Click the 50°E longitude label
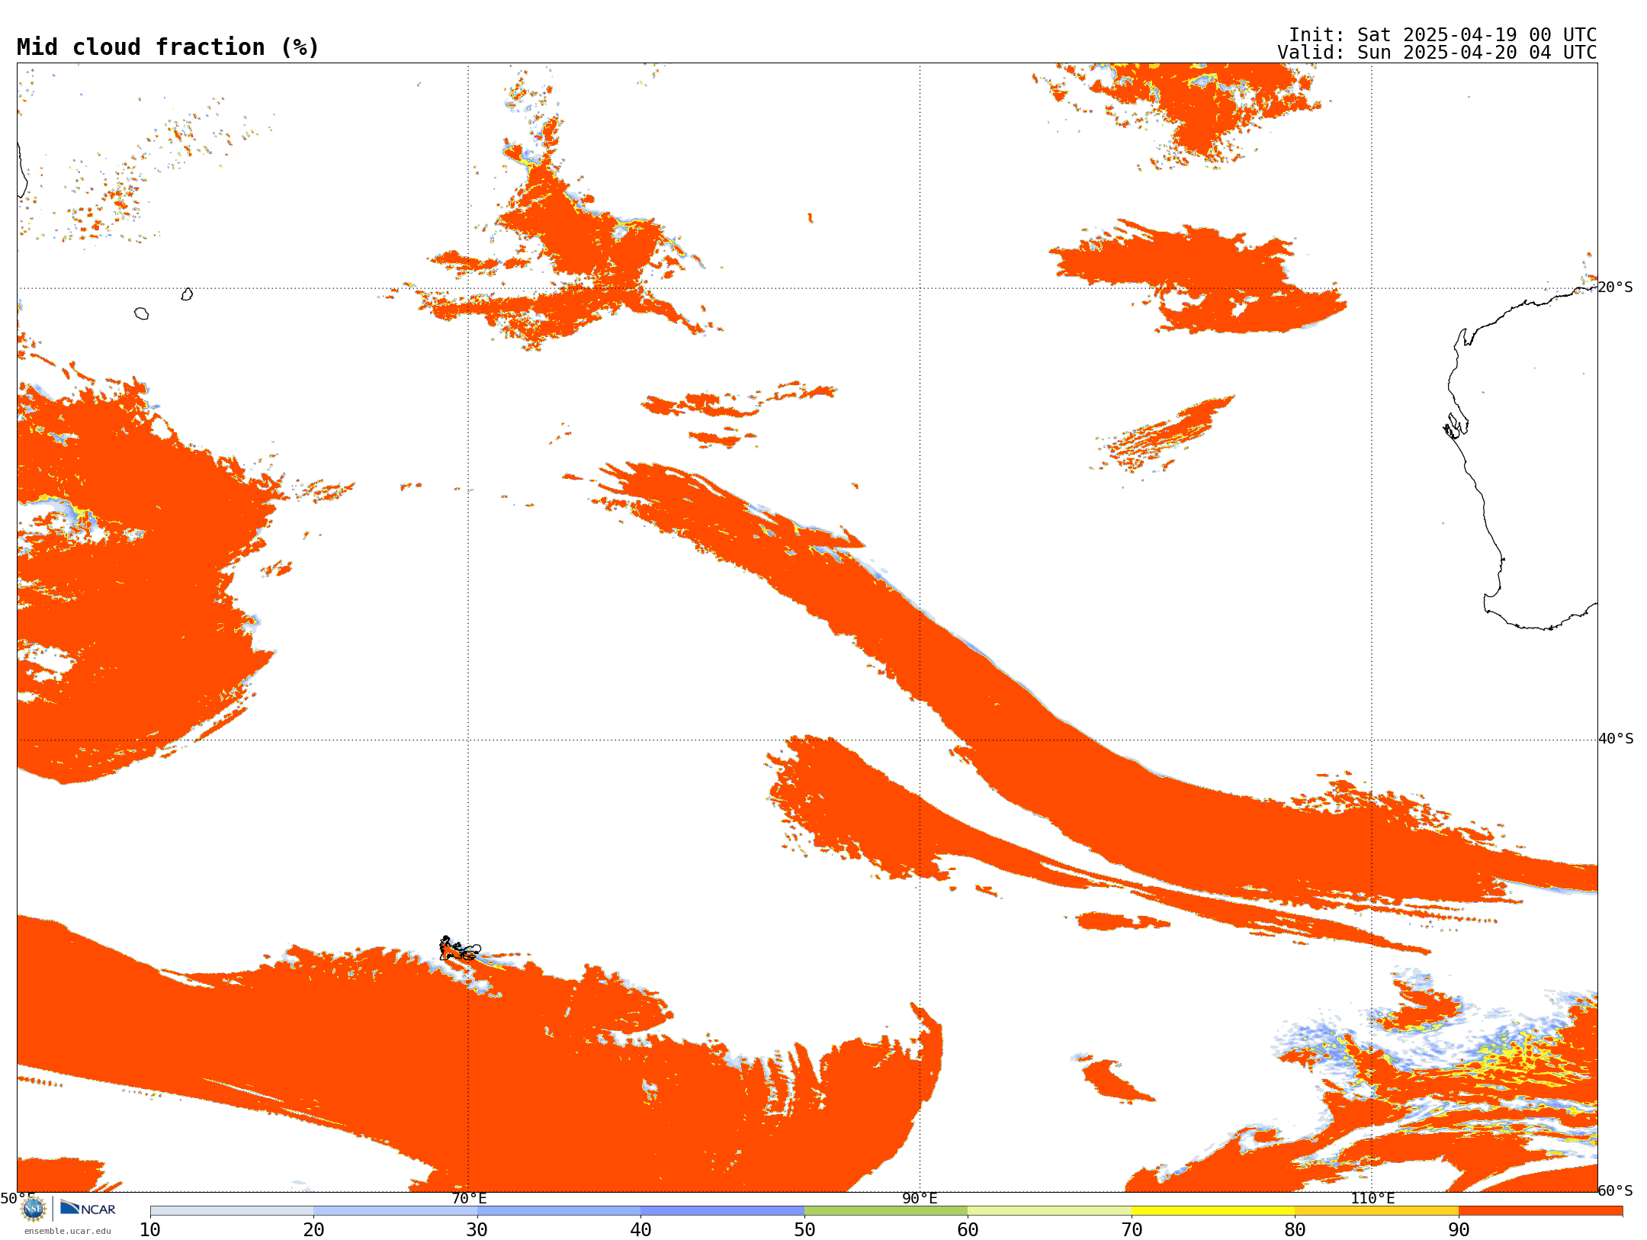Screen dimensions: 1647x1240 [x=18, y=1198]
